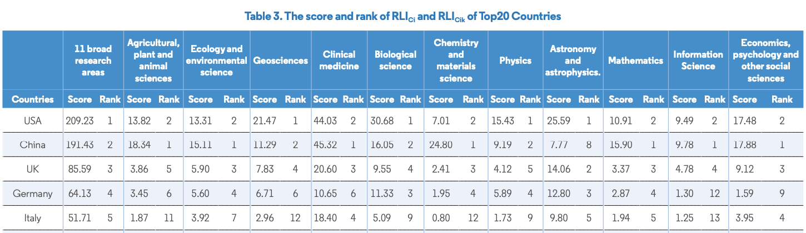Select Germany's biological science score 11.33
This screenshot has width=806, height=233.
[x=381, y=194]
